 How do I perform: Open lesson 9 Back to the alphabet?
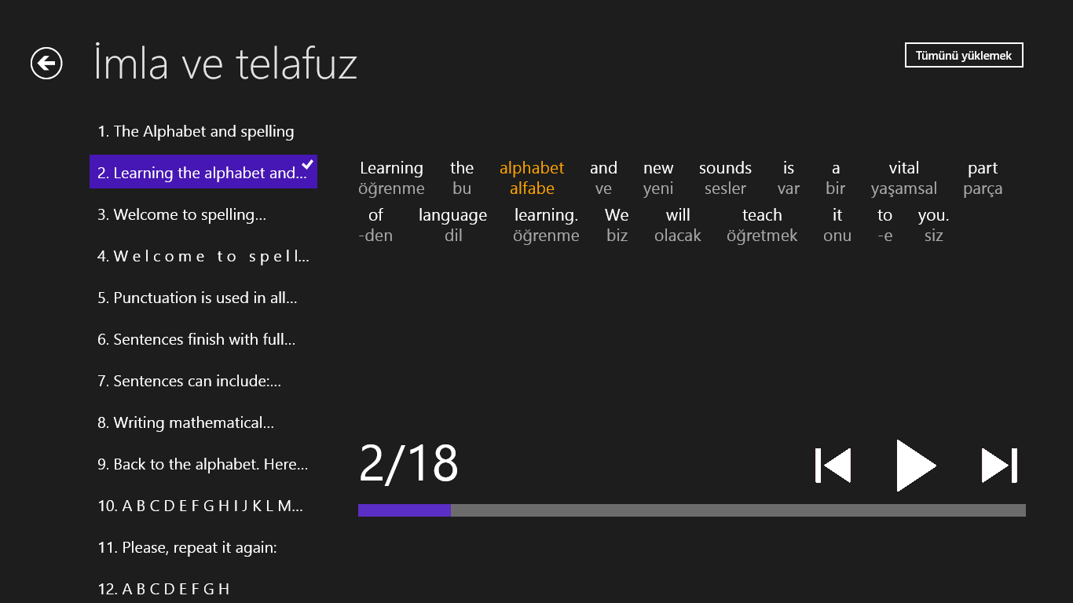(x=203, y=464)
